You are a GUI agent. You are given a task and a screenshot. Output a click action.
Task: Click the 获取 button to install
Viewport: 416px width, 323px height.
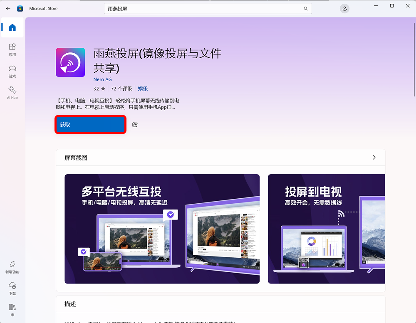pos(90,125)
